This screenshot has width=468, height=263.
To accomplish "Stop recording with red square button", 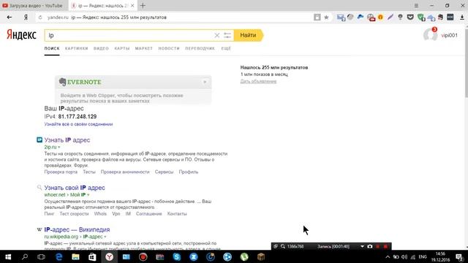I will click(x=385, y=246).
